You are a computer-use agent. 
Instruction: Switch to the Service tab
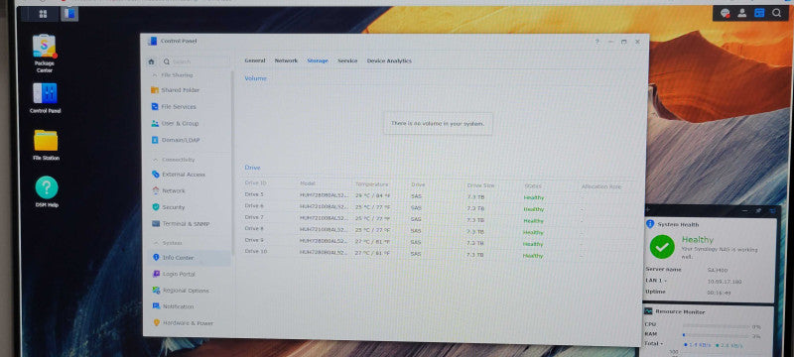click(347, 60)
